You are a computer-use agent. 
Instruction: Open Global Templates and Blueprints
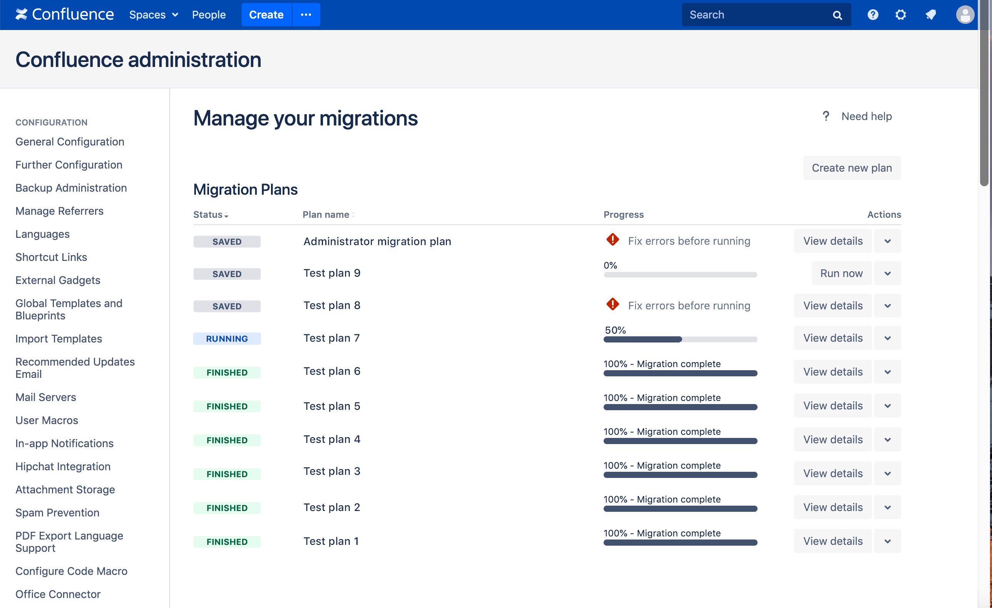click(69, 309)
